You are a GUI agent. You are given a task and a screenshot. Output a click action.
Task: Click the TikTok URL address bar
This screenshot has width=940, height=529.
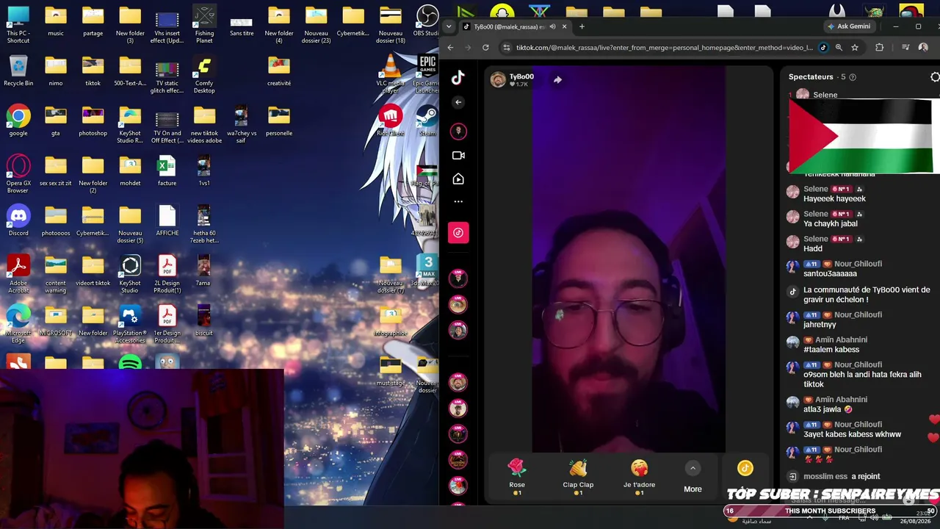click(x=664, y=48)
